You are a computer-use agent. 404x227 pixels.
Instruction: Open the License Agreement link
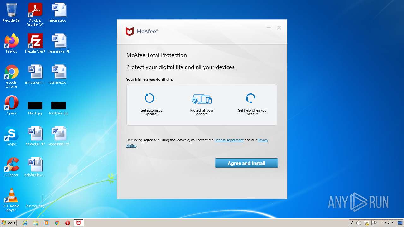click(x=229, y=140)
